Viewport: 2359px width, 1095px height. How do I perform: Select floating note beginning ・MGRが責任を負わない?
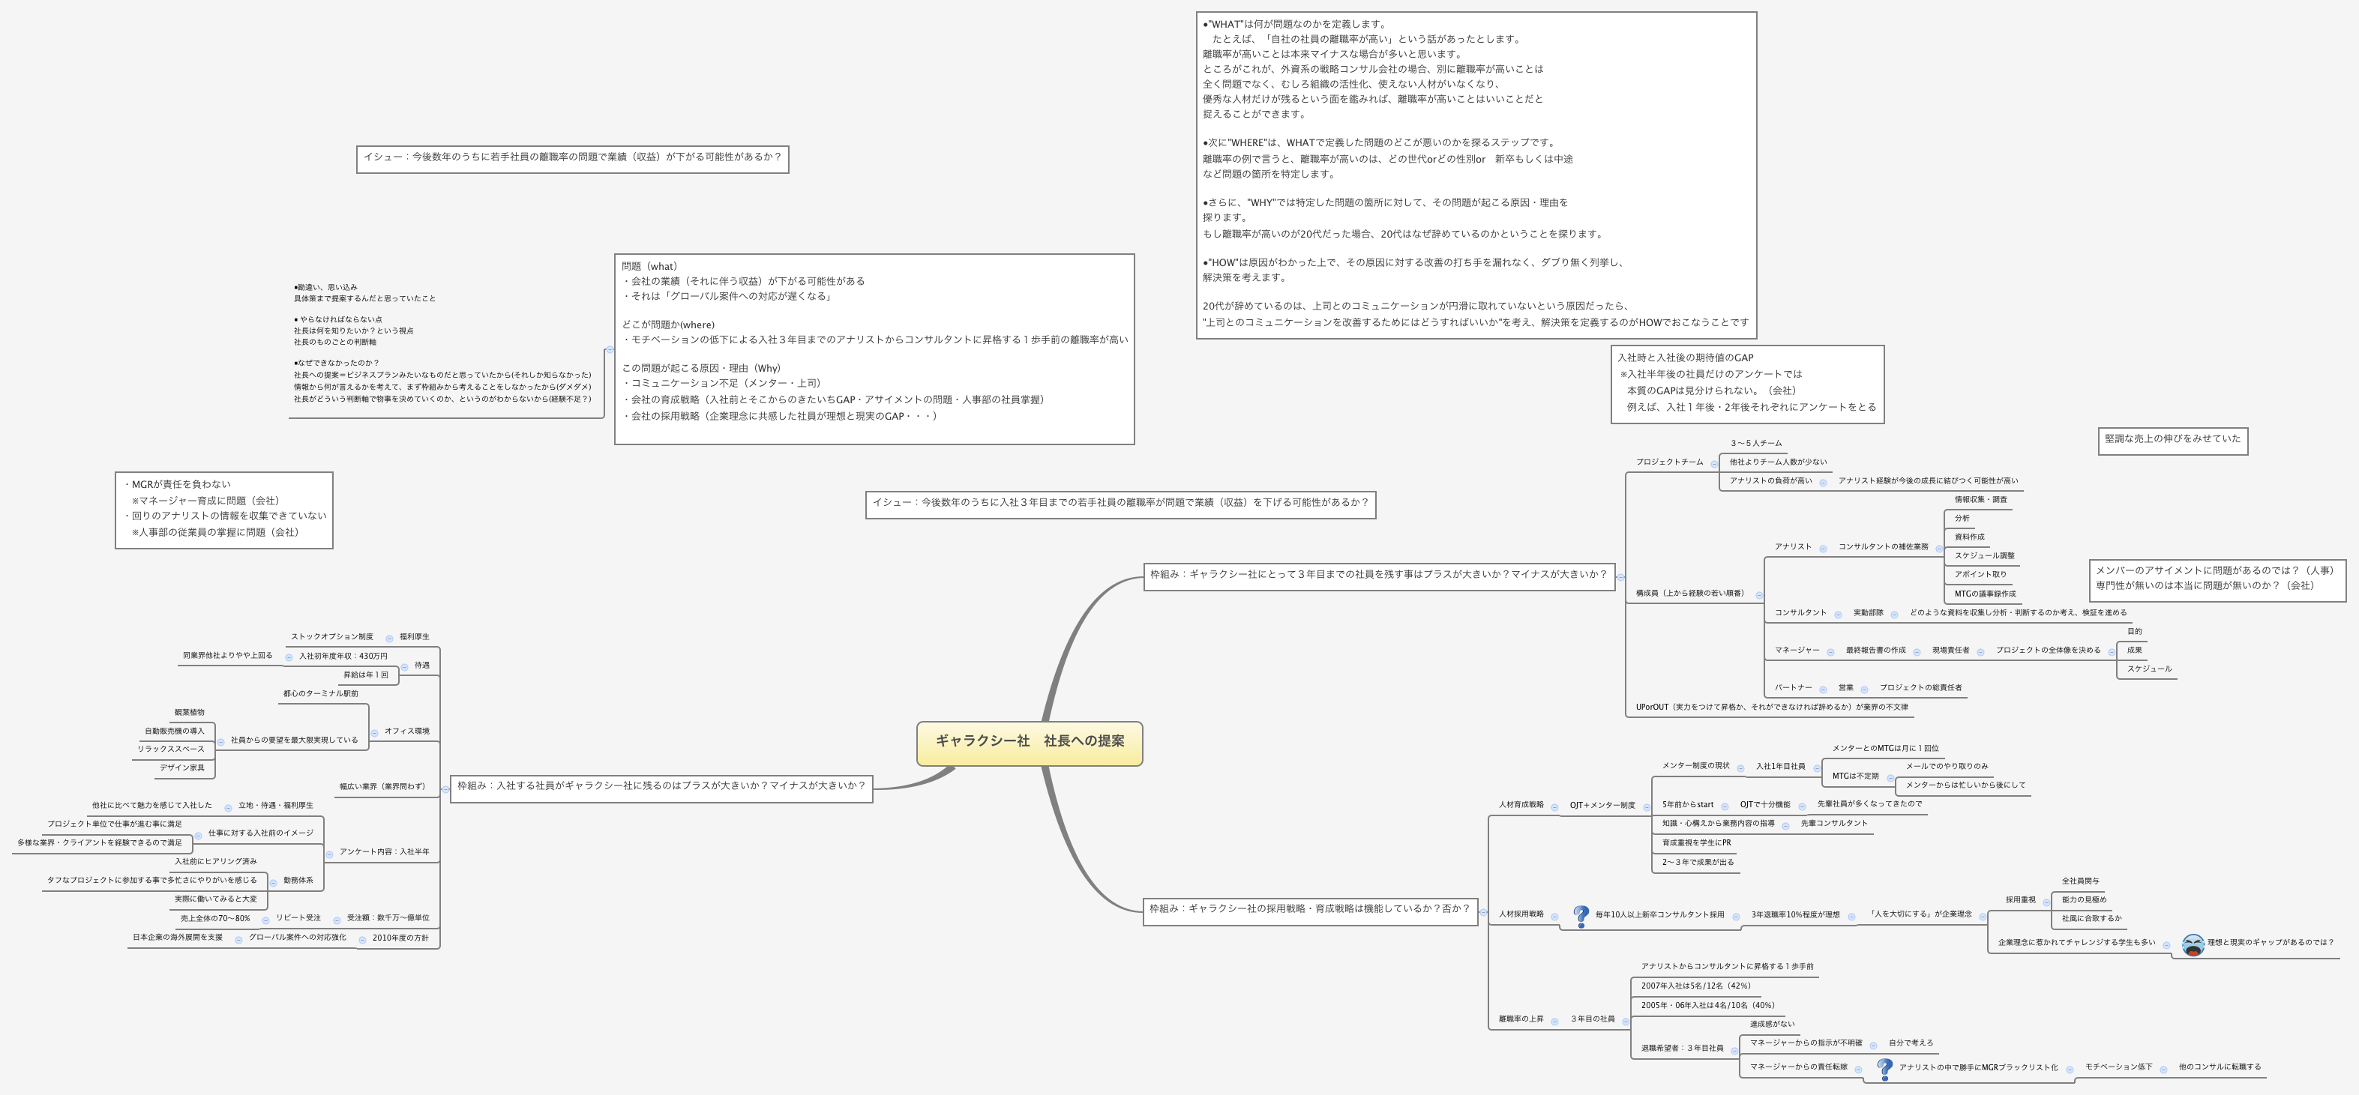click(x=223, y=510)
